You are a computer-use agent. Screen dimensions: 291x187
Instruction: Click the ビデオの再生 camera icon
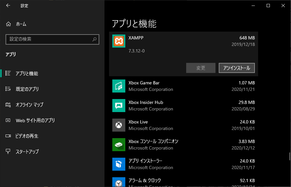pos(8,136)
